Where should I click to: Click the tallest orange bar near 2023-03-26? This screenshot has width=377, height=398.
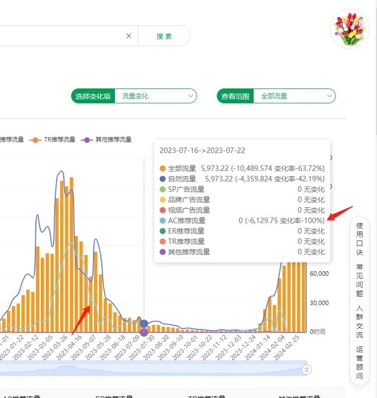pyautogui.click(x=72, y=254)
